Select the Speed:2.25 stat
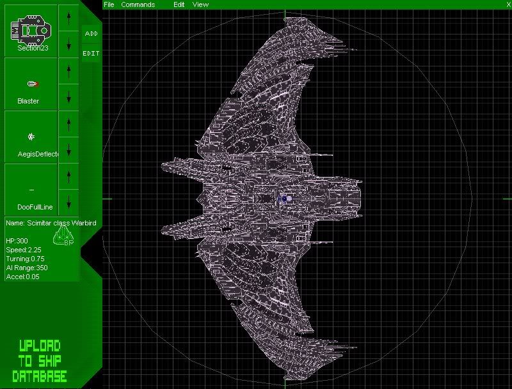Viewport: 512px width, 389px height. click(24, 250)
